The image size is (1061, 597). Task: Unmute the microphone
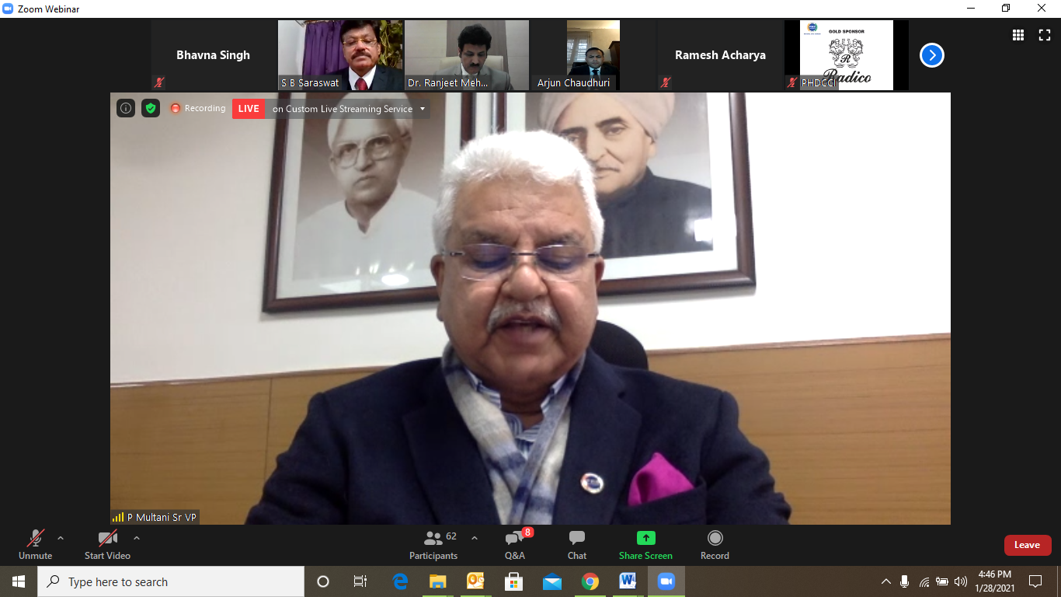[x=36, y=544]
